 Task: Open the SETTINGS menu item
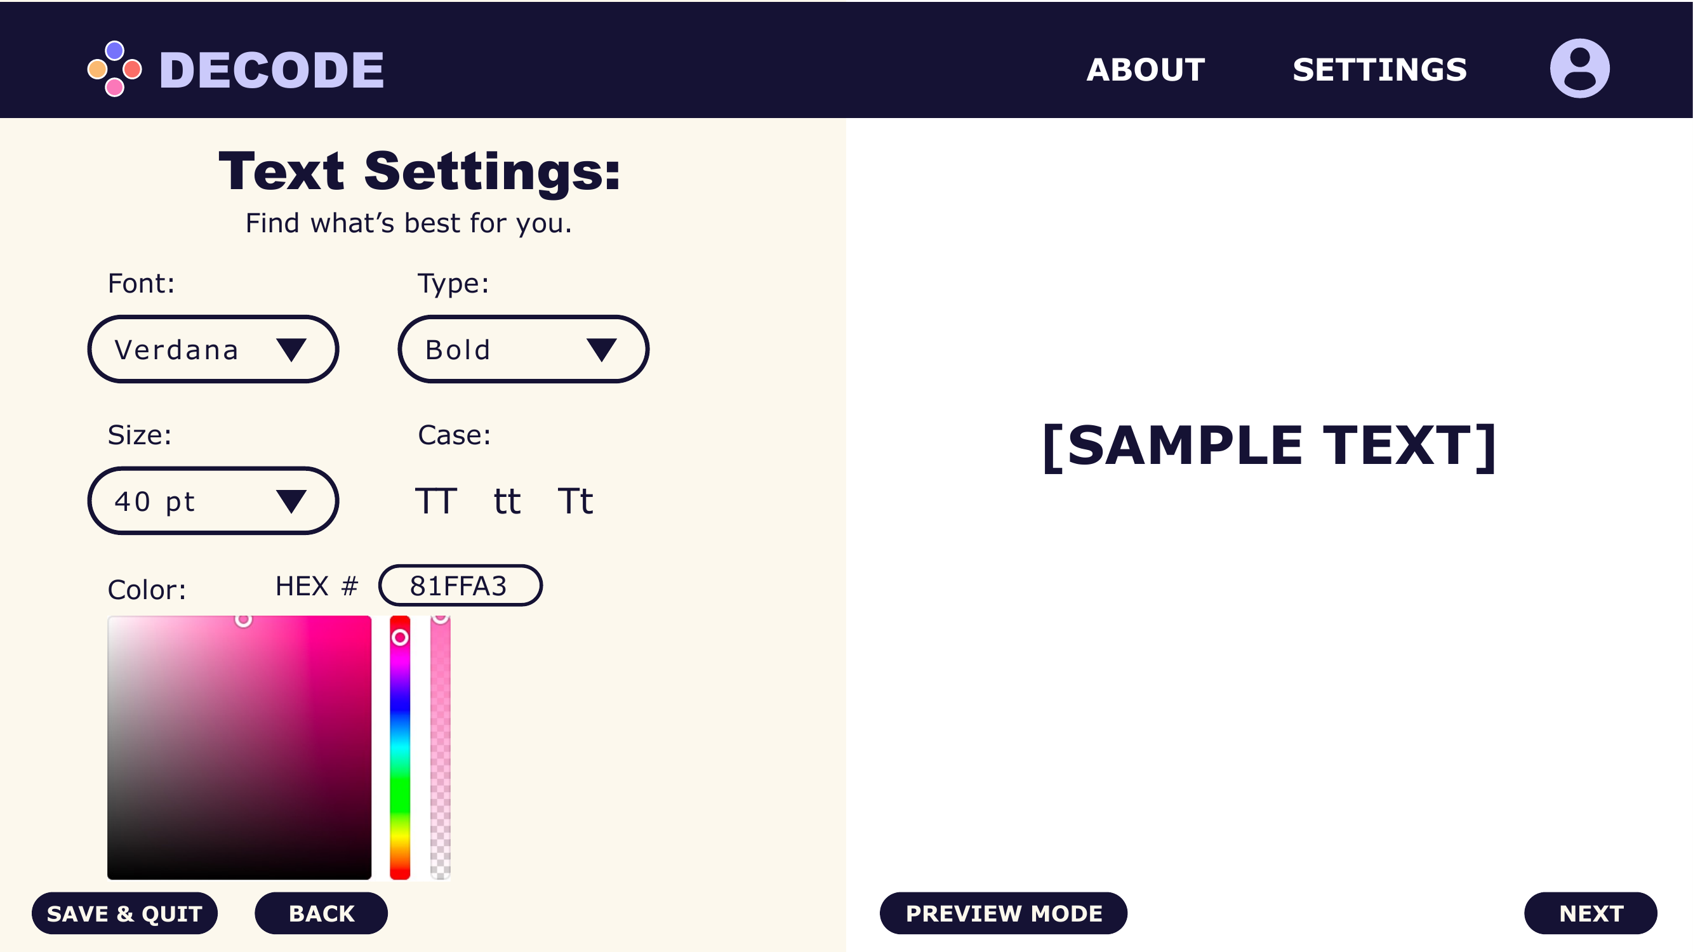point(1379,70)
